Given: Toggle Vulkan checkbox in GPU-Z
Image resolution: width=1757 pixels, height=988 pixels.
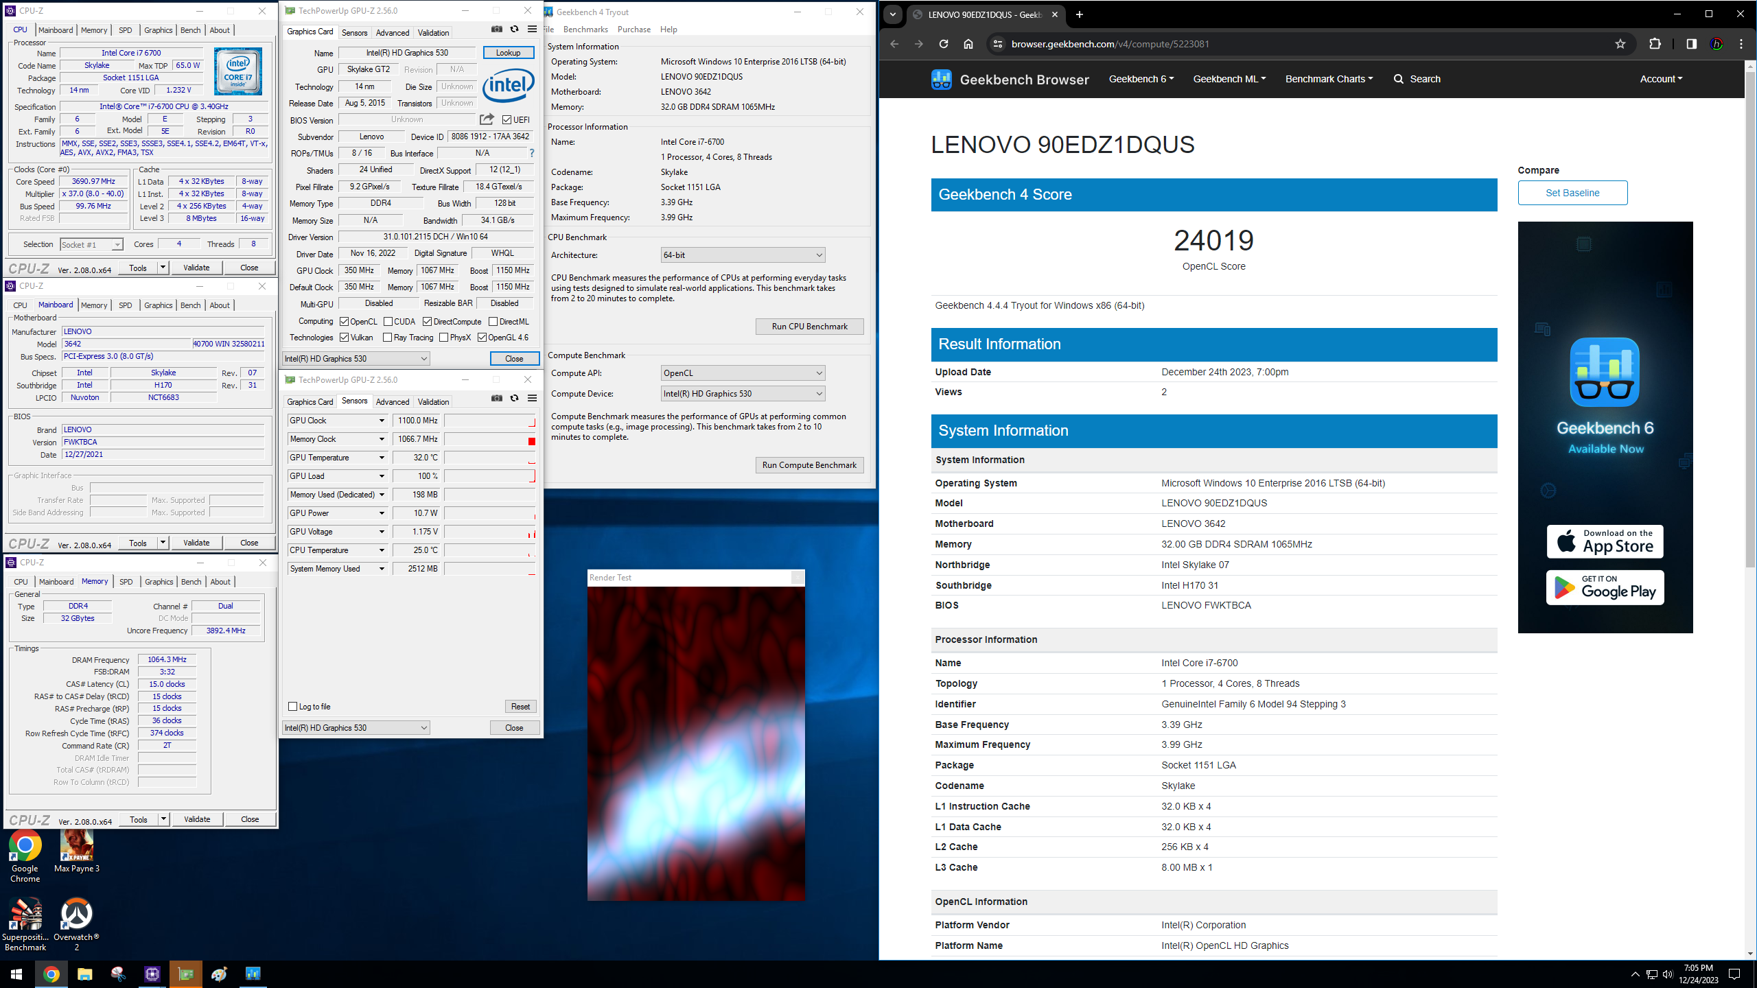Looking at the screenshot, I should tap(345, 338).
